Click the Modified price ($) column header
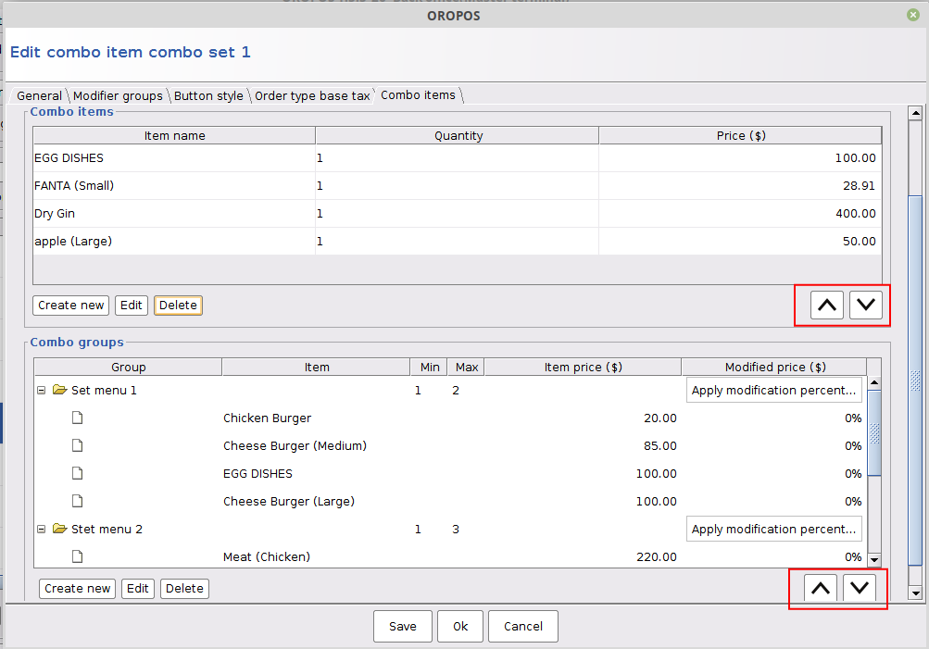Screen dimensions: 929x649 [774, 368]
